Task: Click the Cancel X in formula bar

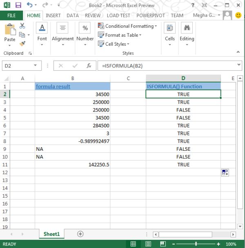Action: click(61, 65)
